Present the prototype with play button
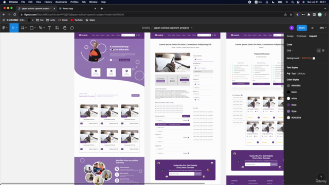Image resolution: width=329 pixels, height=185 pixels. click(313, 28)
